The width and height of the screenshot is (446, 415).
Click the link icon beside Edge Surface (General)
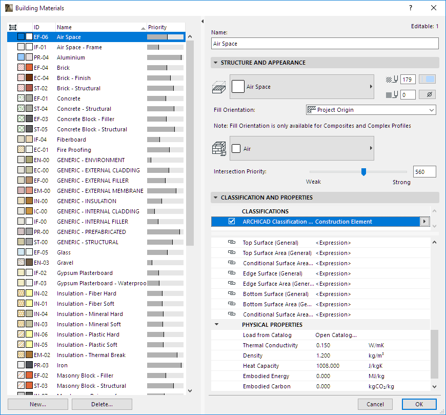pos(231,273)
